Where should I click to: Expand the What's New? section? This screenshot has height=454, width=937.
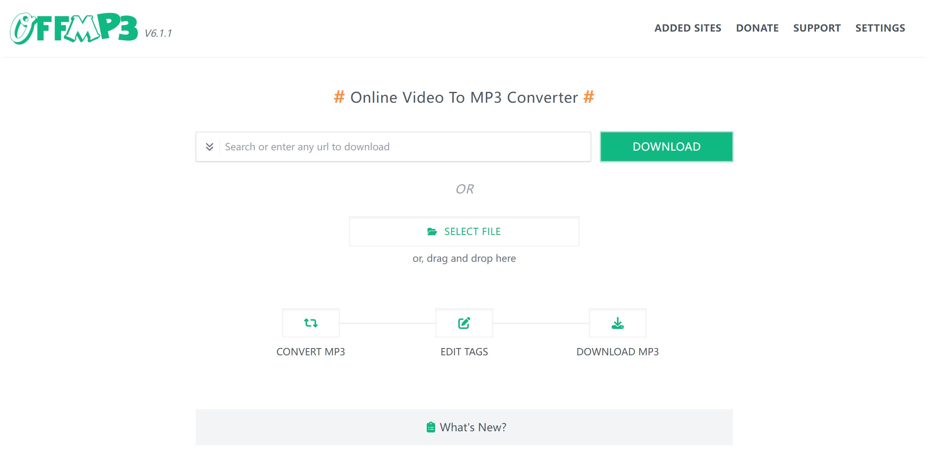coord(464,427)
